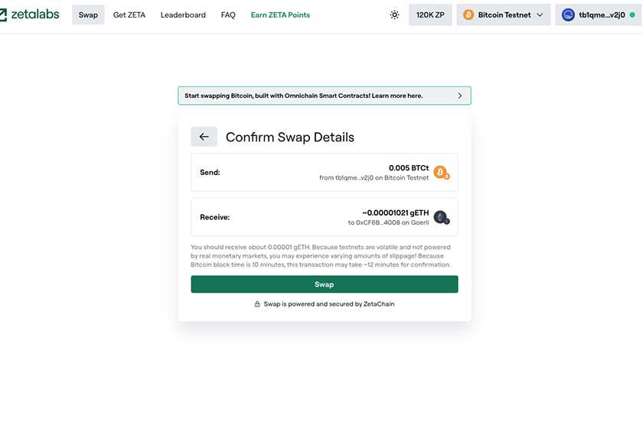
Task: Open the FAQ page
Action: point(228,15)
